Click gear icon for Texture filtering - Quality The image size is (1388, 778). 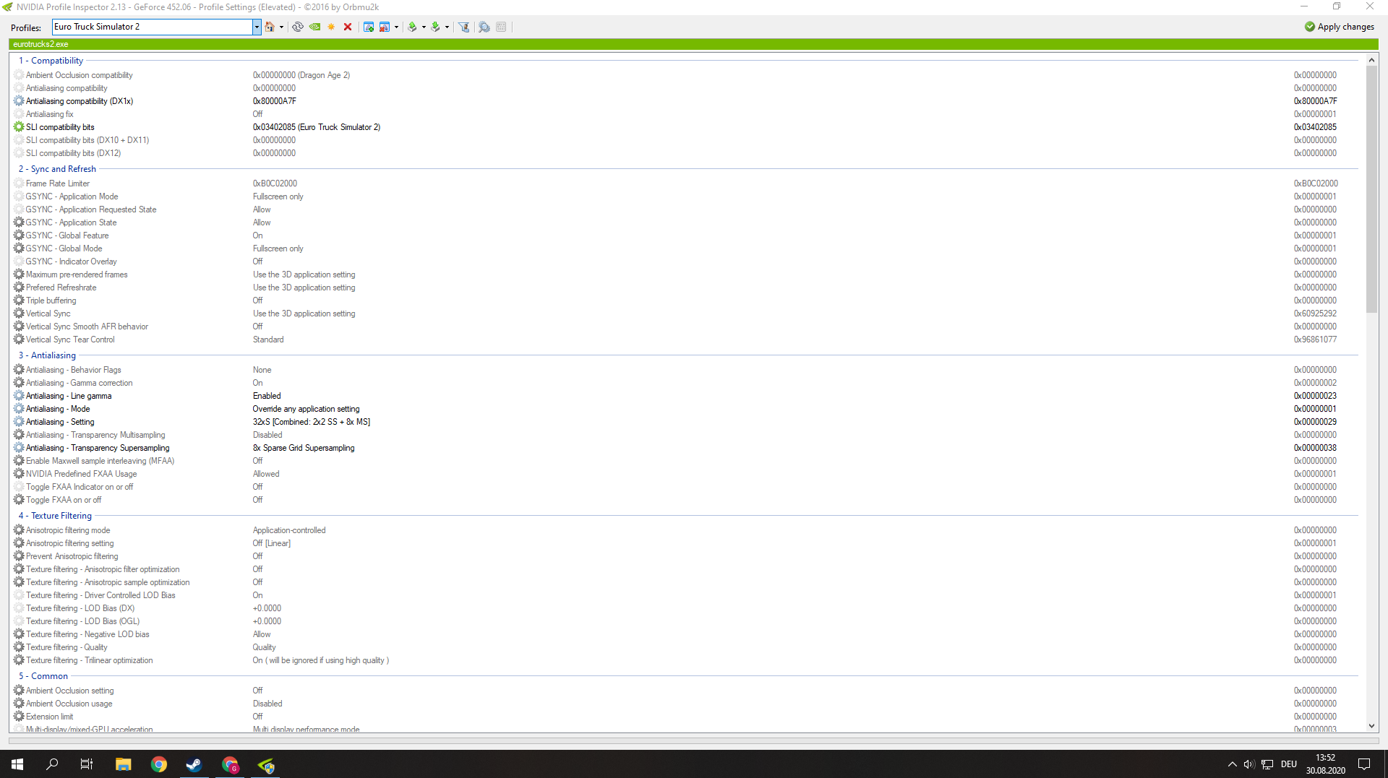pos(19,647)
